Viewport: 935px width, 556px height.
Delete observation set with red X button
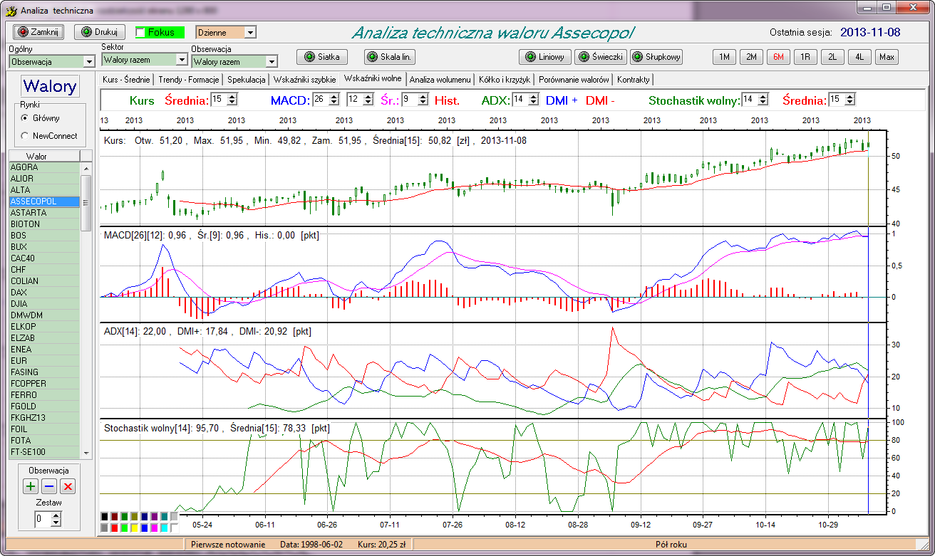[x=68, y=486]
